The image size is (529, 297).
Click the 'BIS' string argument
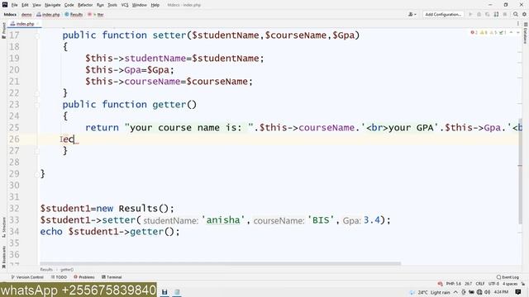[321, 220]
